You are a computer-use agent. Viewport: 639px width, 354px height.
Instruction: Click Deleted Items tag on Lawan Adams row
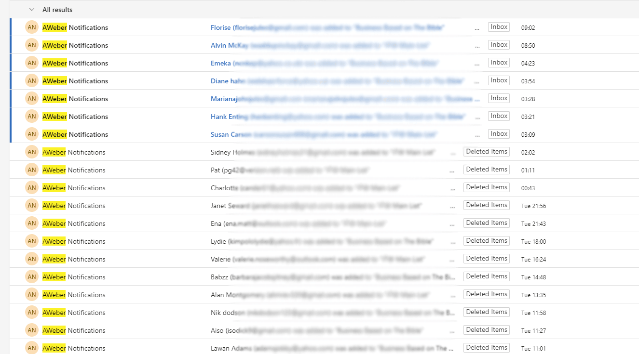(x=487, y=348)
